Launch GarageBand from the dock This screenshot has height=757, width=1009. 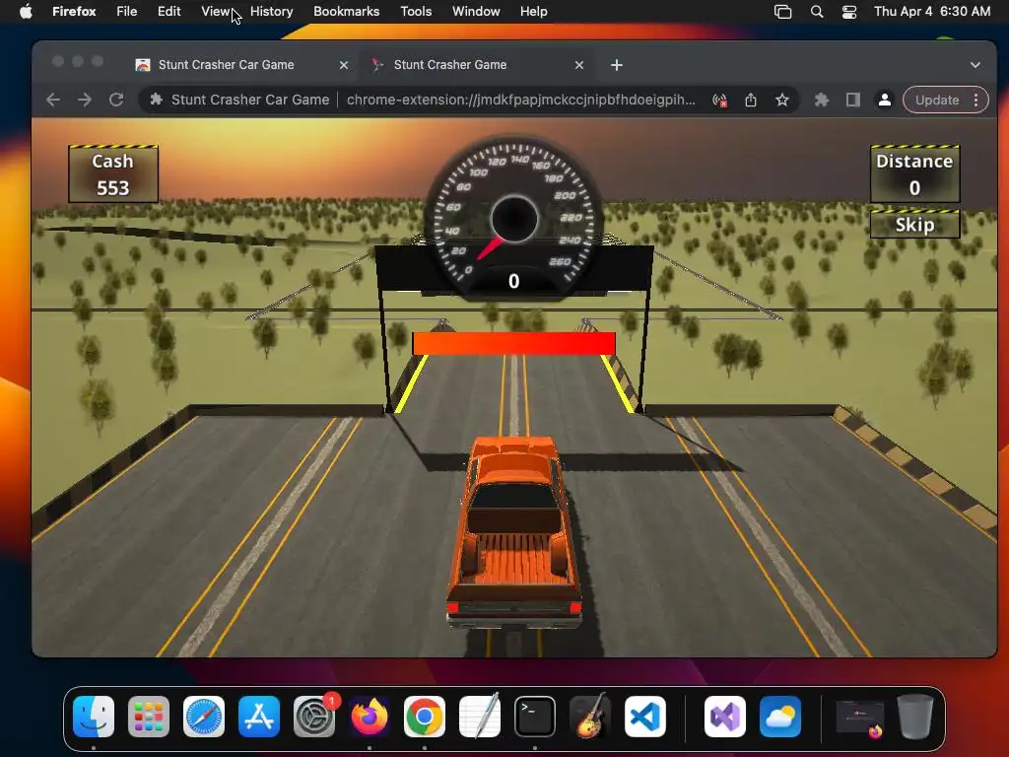coord(590,717)
